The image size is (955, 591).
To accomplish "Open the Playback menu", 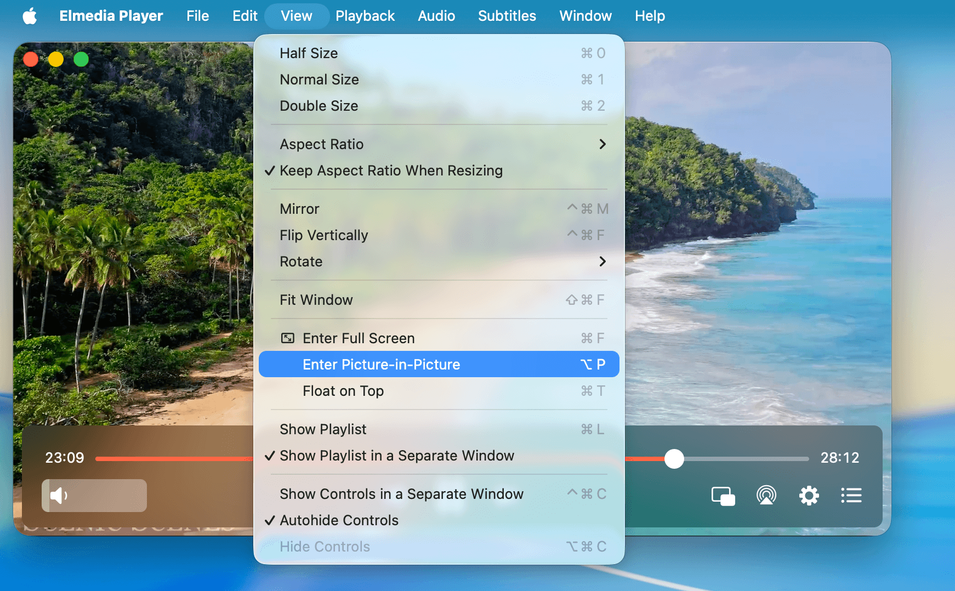I will click(365, 16).
